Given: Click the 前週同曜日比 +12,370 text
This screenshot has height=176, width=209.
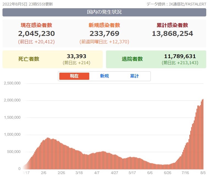Looking at the screenshot, I should coord(104,42).
